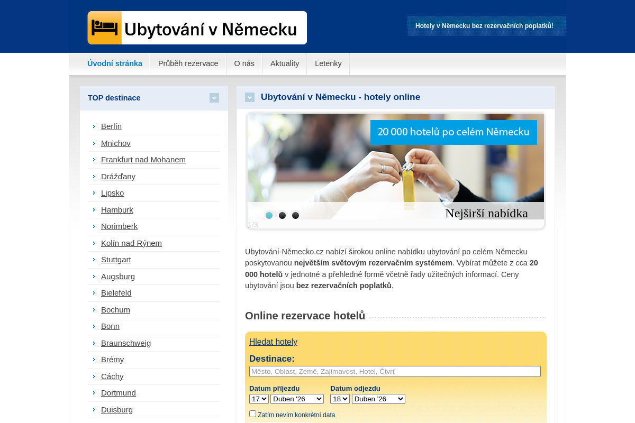This screenshot has height=423, width=635.
Task: Click the arrow icon next to Stuttgart
Action: click(94, 260)
